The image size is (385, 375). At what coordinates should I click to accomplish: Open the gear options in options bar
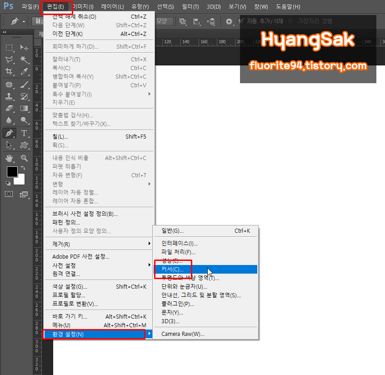[230, 22]
